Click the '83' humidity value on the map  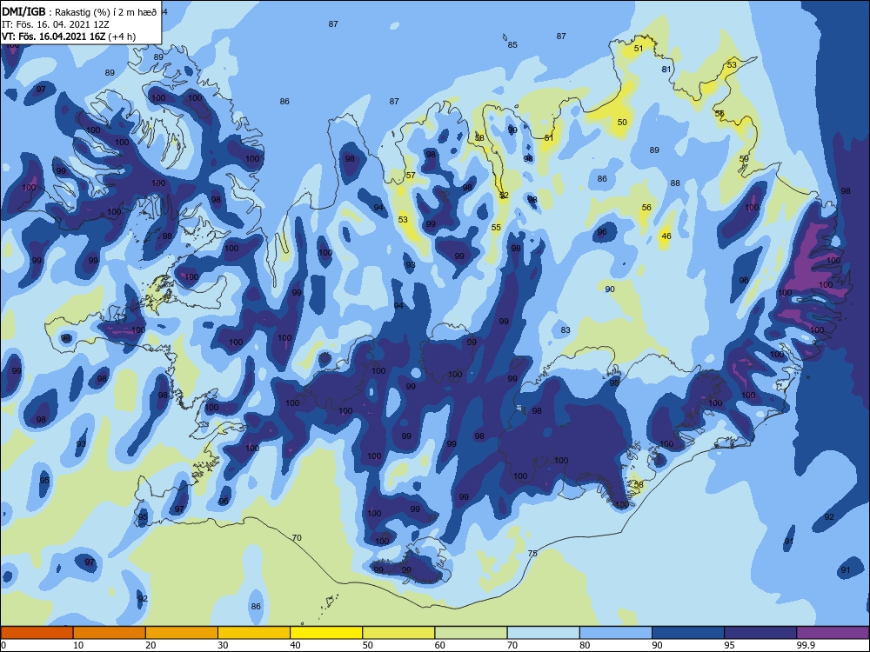pyautogui.click(x=565, y=329)
